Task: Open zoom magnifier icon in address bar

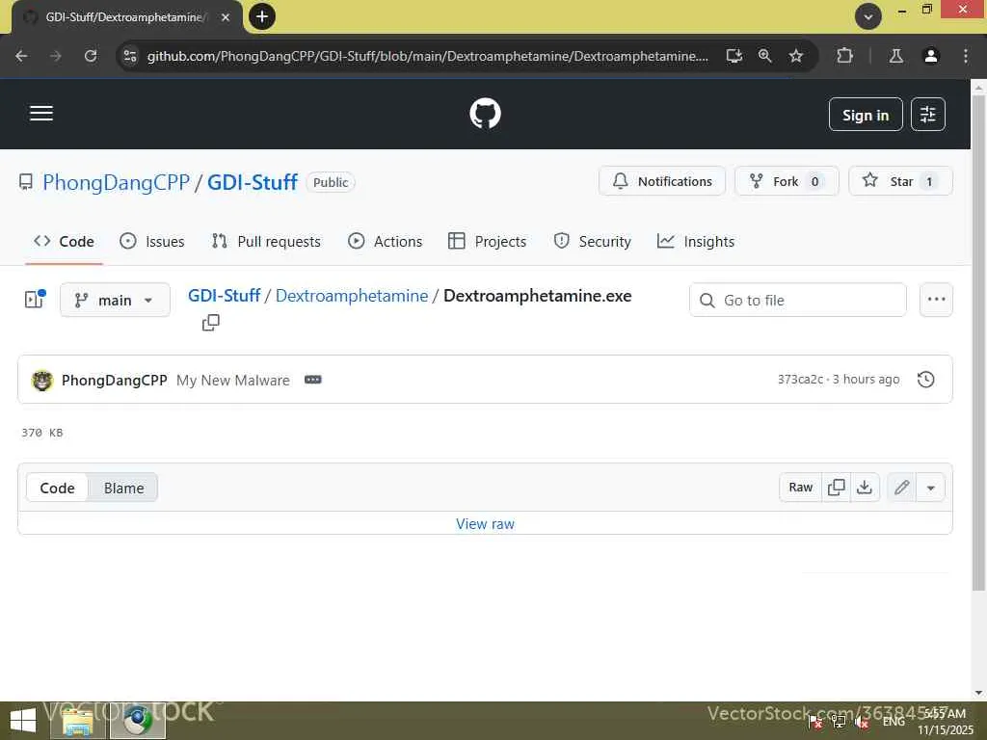Action: click(x=764, y=56)
